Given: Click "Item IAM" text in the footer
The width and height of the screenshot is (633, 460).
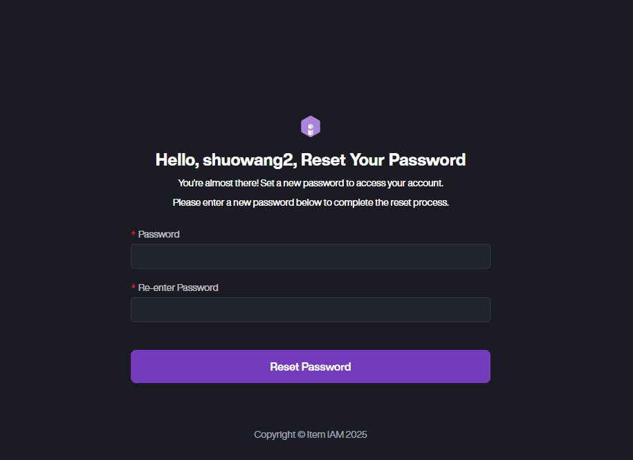Looking at the screenshot, I should [325, 434].
